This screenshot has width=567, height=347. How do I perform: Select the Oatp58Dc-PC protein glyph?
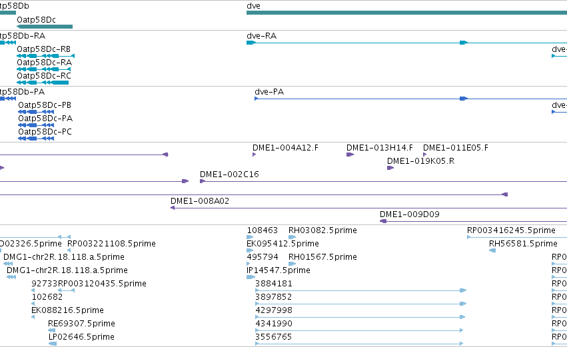coord(36,139)
